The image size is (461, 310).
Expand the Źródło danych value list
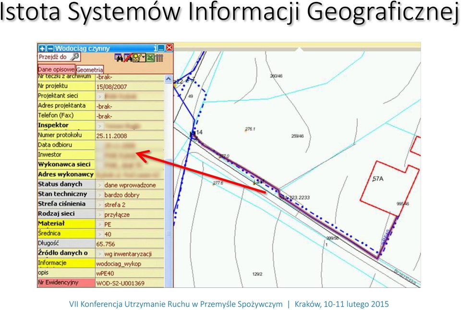(100, 253)
